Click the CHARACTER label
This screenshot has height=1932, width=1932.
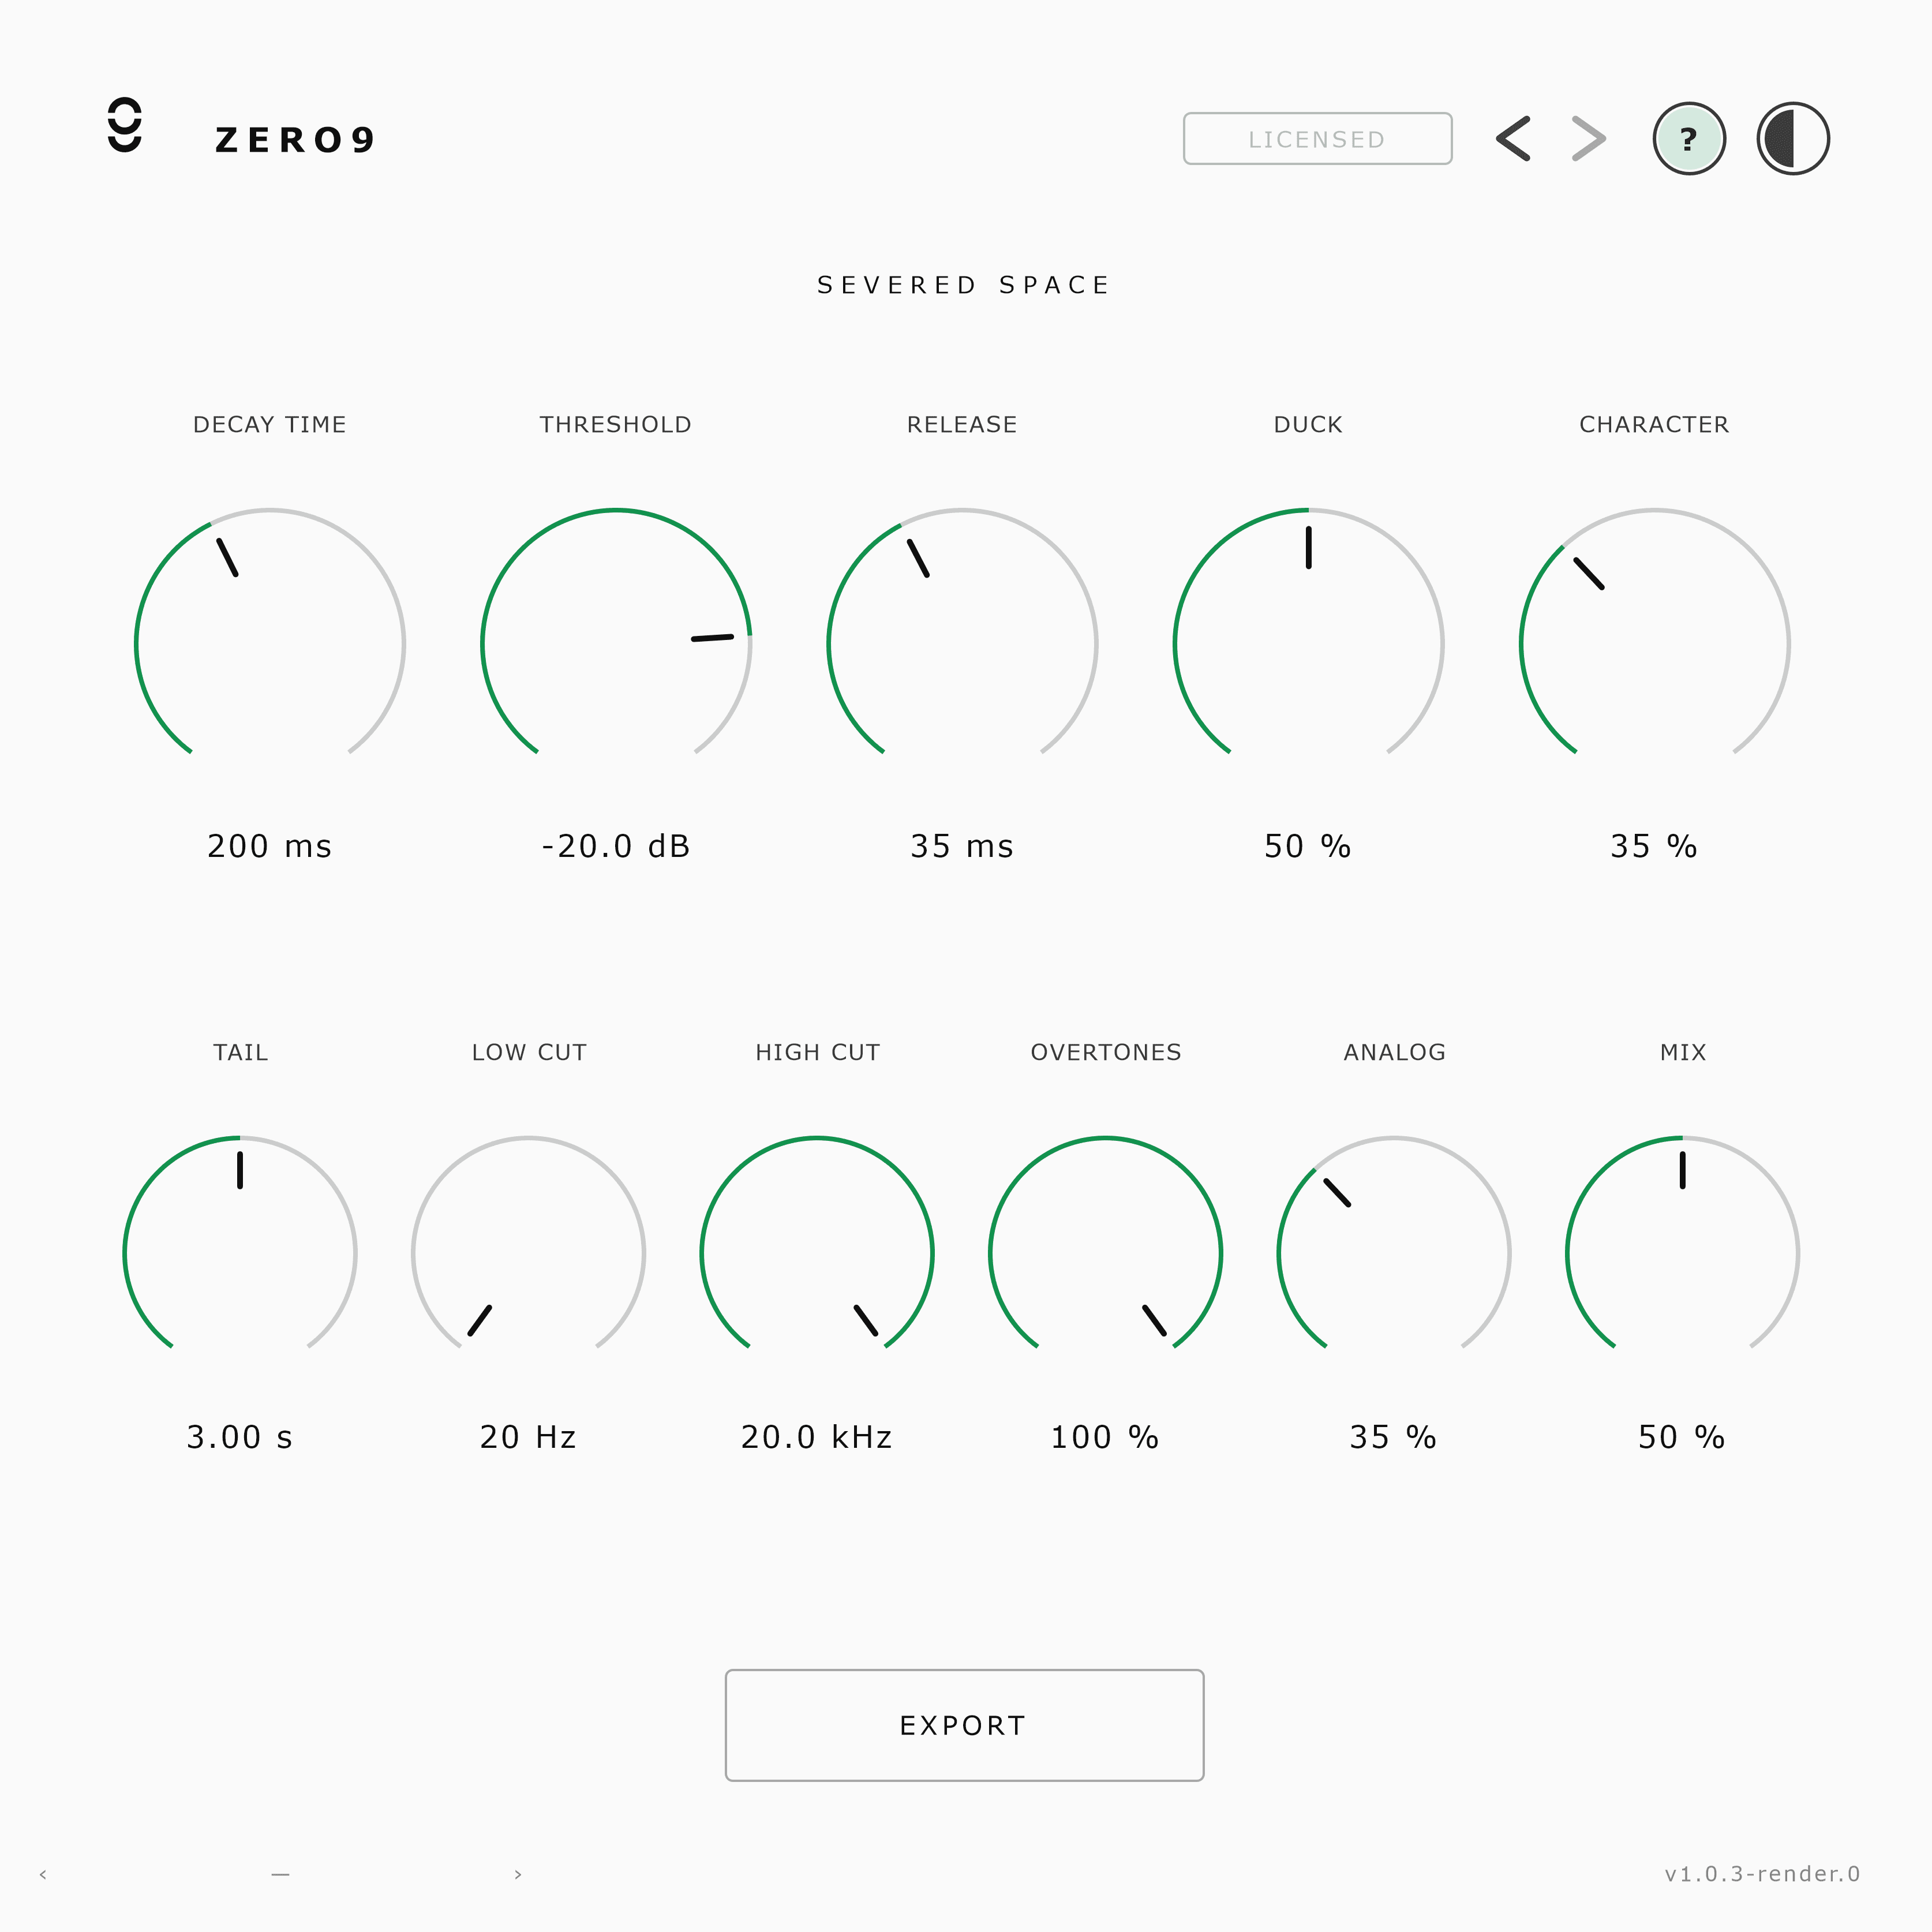pyautogui.click(x=1654, y=424)
